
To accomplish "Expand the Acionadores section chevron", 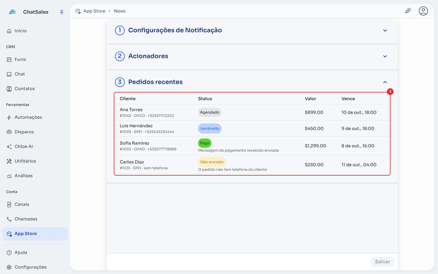I will (385, 56).
